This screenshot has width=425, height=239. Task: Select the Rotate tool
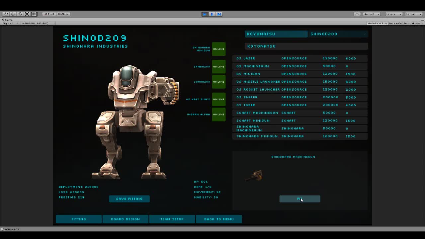click(x=20, y=14)
